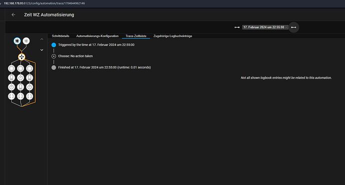Select the Choose branching node in graph

[21, 57]
